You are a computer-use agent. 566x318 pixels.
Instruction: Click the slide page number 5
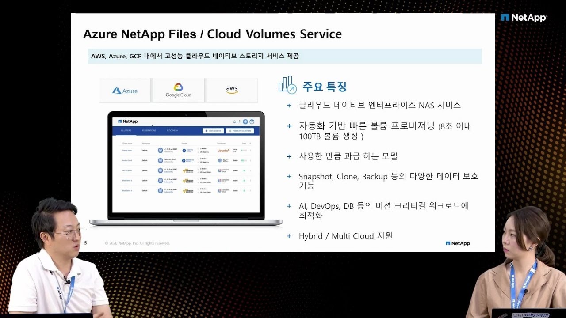click(85, 243)
